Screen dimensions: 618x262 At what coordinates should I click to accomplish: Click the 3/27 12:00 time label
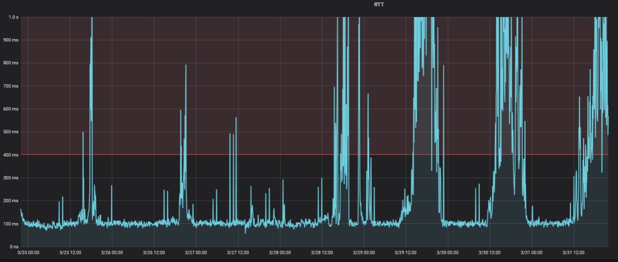pyautogui.click(x=238, y=252)
